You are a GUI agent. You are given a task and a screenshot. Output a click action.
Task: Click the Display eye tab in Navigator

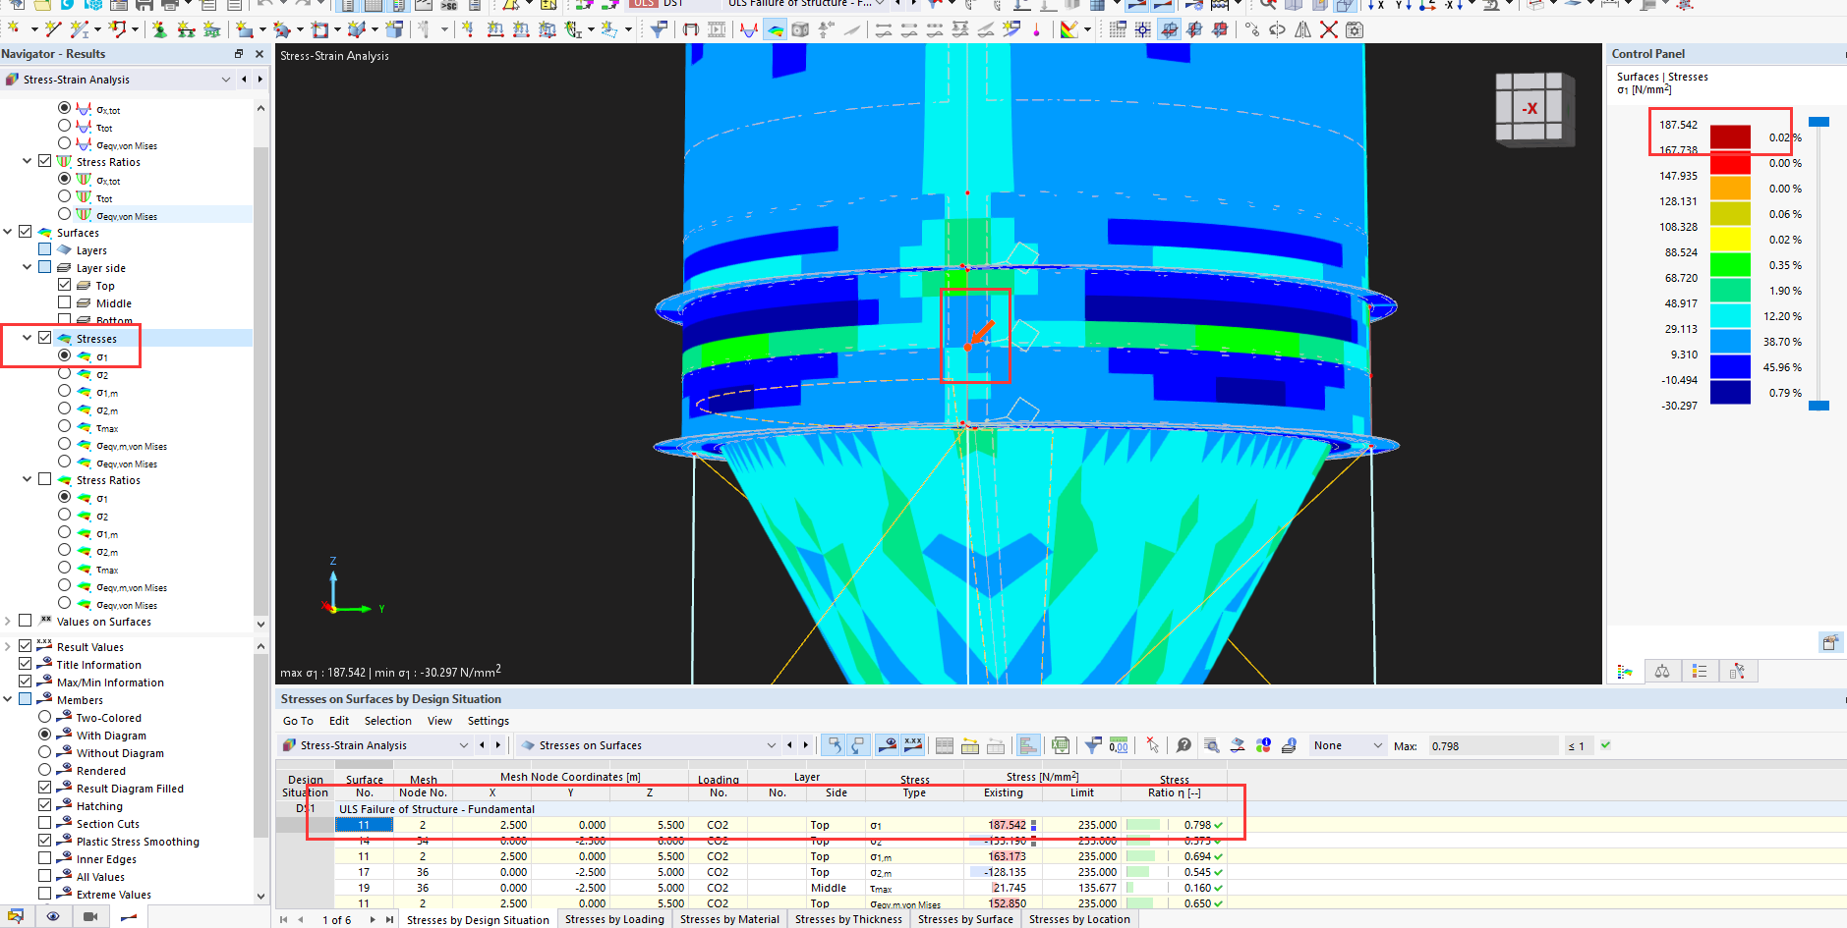(x=53, y=916)
